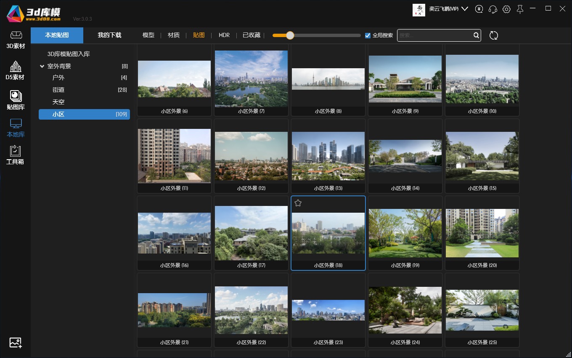This screenshot has height=358, width=572.
Task: Open the 工具箱 toolbox
Action: (15, 155)
